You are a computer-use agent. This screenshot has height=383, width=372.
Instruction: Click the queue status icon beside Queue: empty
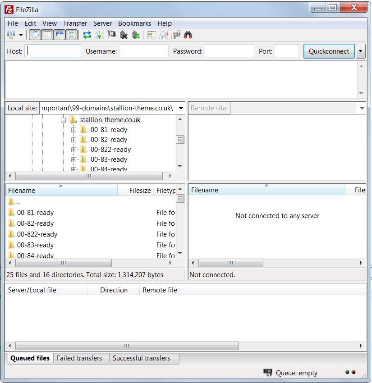coord(268,373)
